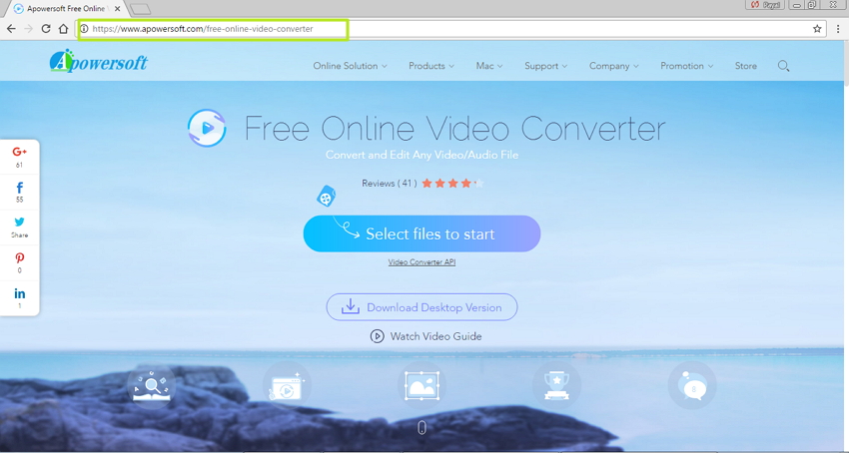Image resolution: width=849 pixels, height=453 pixels.
Task: Open the Video Converter API link
Action: coord(422,262)
